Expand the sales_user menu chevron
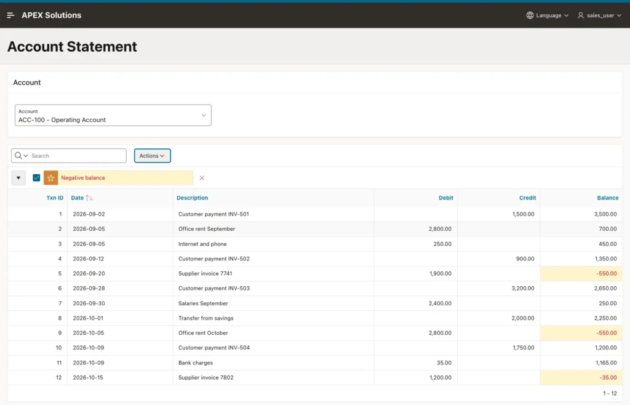The height and width of the screenshot is (405, 630). [619, 15]
